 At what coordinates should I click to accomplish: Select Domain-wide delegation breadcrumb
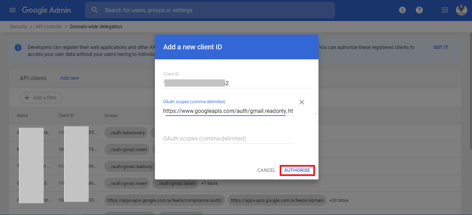pos(96,27)
